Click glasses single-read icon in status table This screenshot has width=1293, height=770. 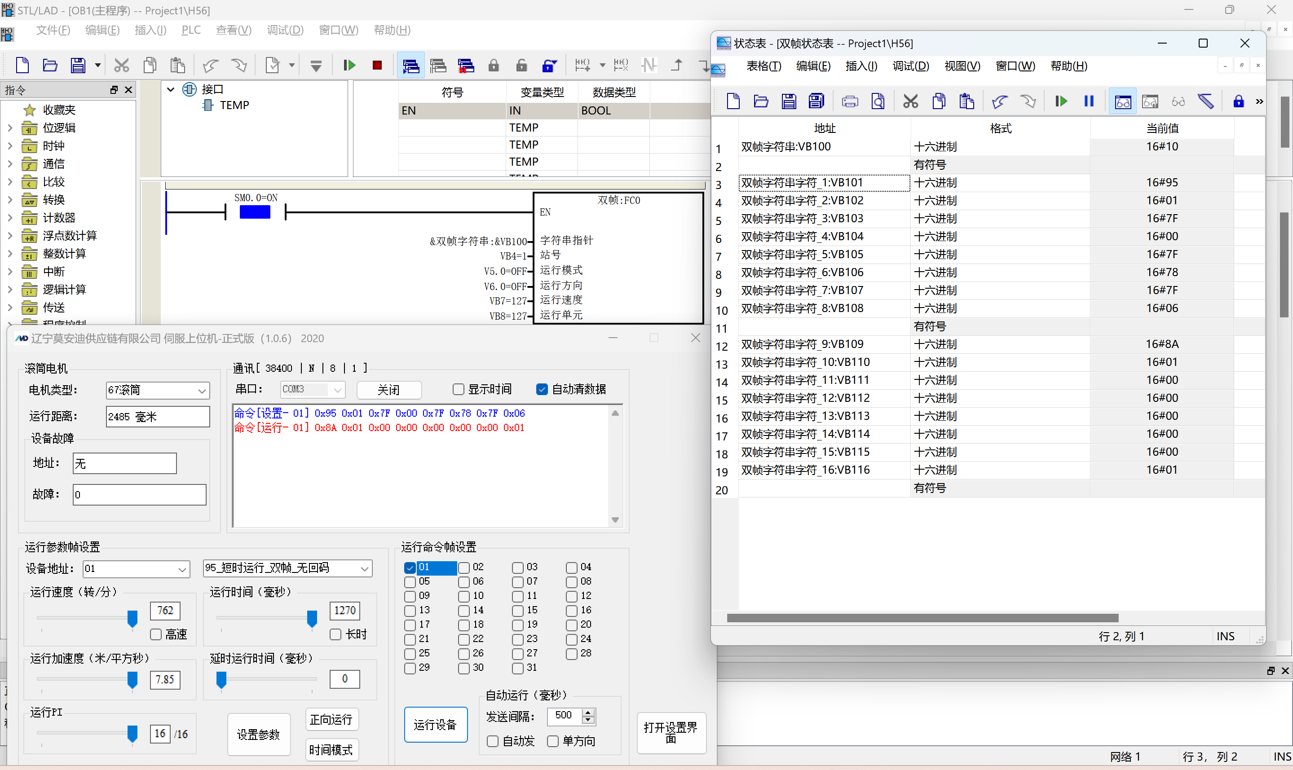coord(1178,101)
